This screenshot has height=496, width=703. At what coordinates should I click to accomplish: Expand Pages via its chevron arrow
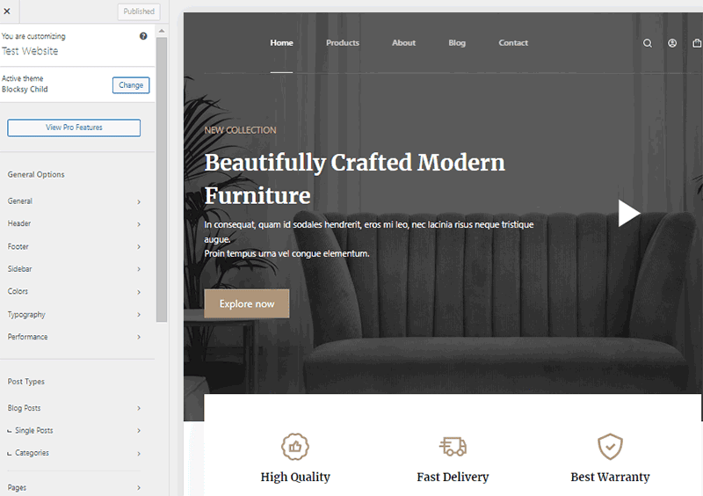tap(139, 487)
